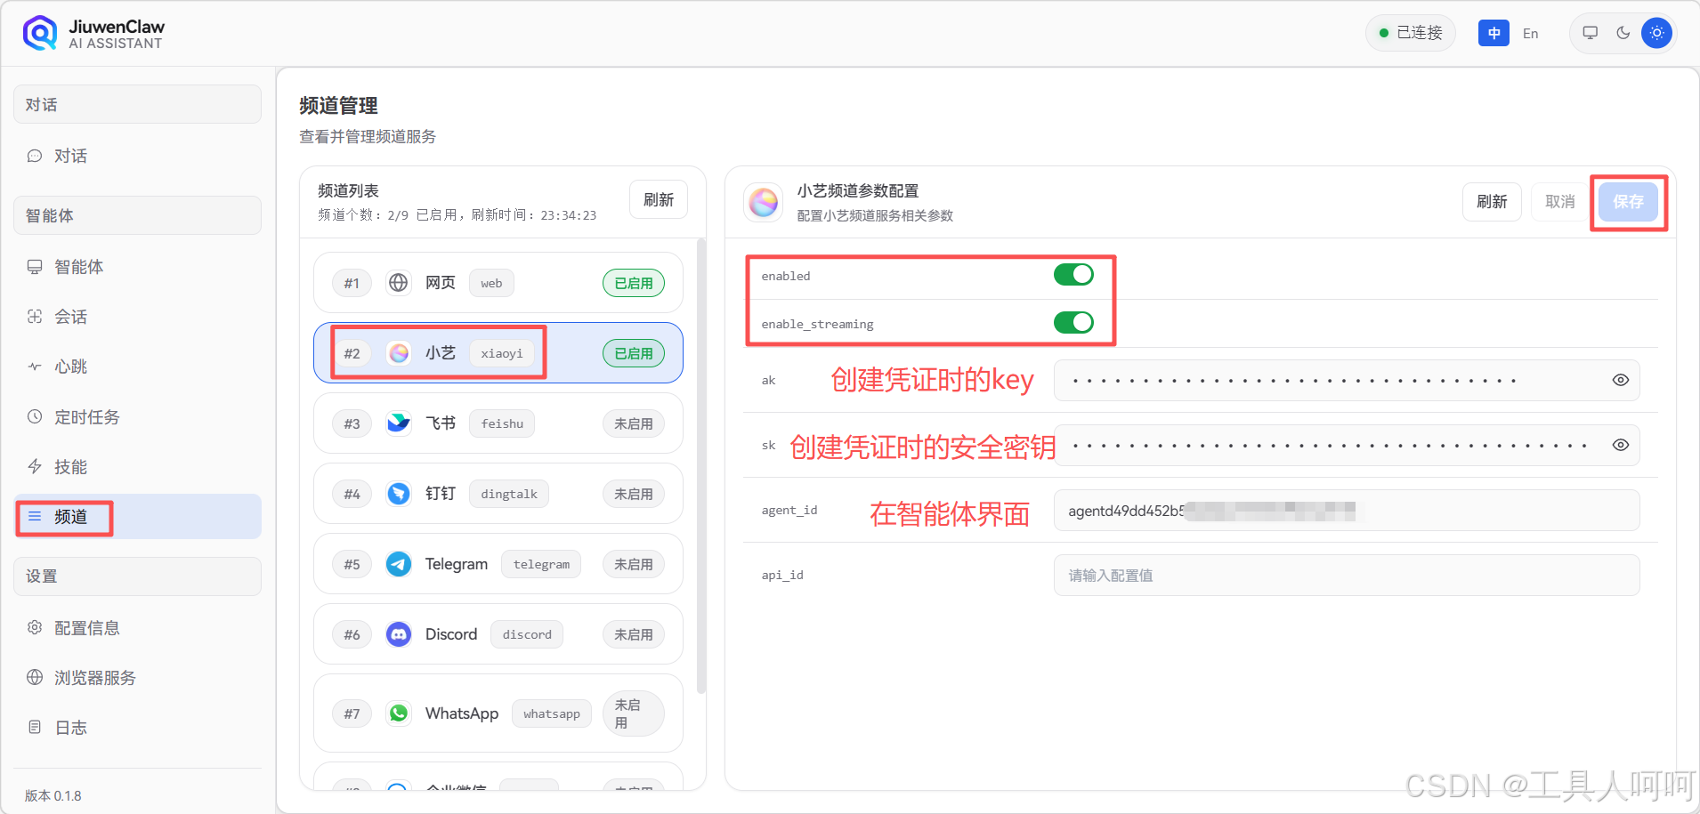Select the 飞书 Feishu channel icon

(x=398, y=423)
